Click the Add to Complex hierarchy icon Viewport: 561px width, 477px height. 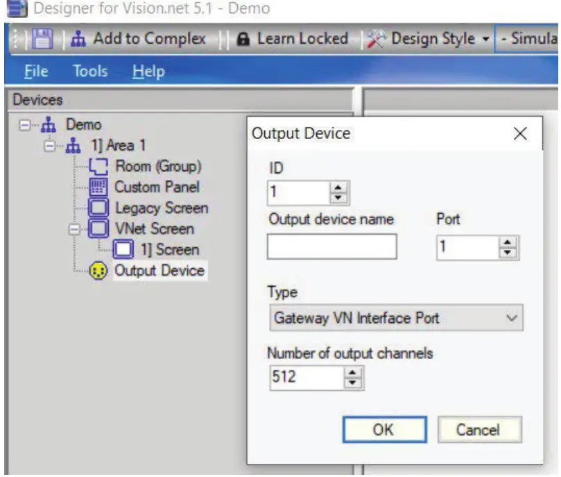pos(78,39)
